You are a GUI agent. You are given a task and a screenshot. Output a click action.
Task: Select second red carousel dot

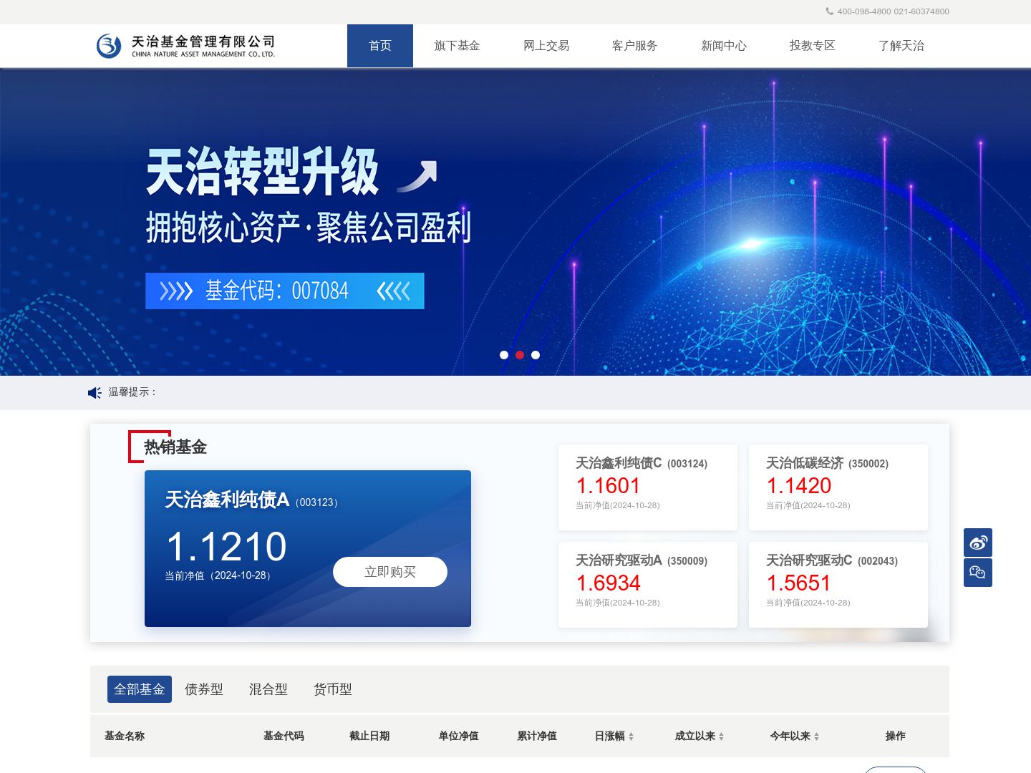(520, 355)
